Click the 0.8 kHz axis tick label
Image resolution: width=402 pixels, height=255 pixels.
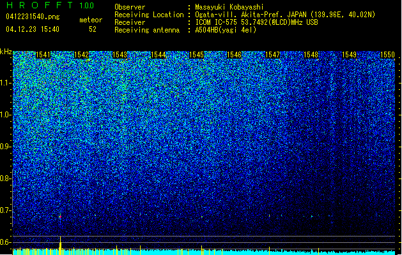tap(6, 178)
